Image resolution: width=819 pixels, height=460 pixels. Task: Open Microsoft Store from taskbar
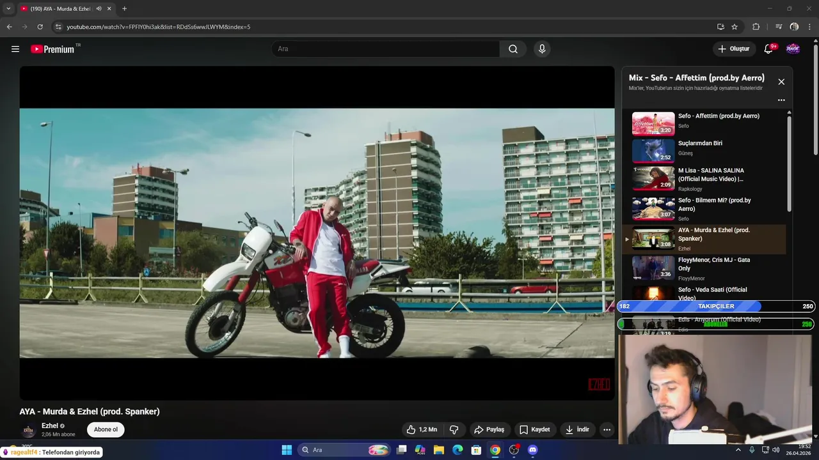476,450
